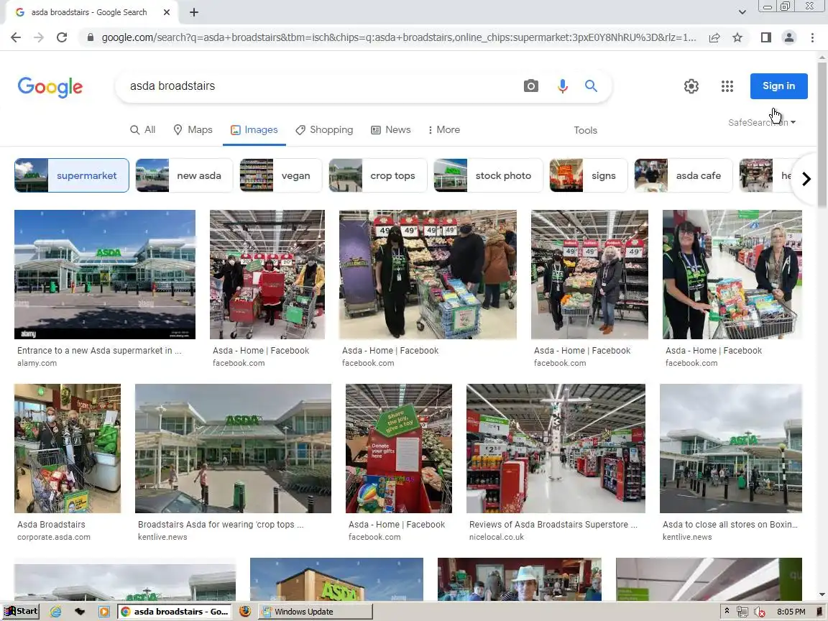
Task: Open the Start menu
Action: point(21,612)
